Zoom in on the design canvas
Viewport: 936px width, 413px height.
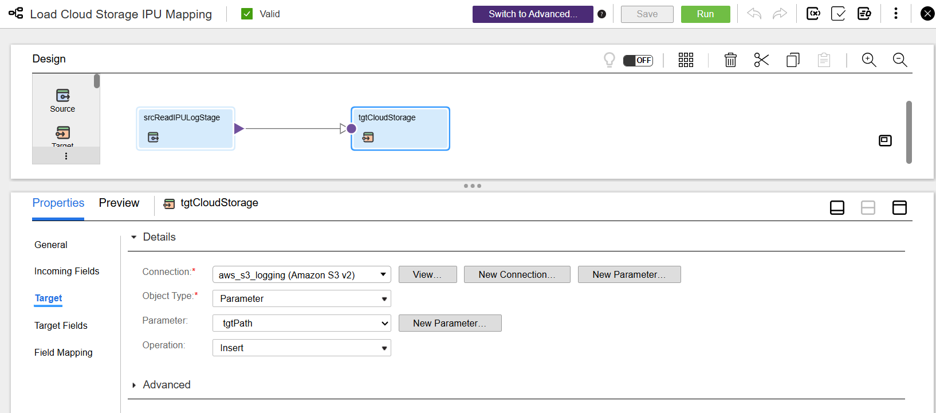tap(869, 60)
